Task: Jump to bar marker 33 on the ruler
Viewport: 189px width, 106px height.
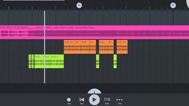Action: 79,5
